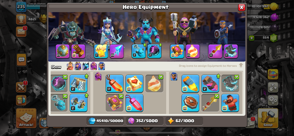Viewport: 294px width, 136px height.
Task: Select the Hog Rider Puppet equipment
Action: click(230, 103)
